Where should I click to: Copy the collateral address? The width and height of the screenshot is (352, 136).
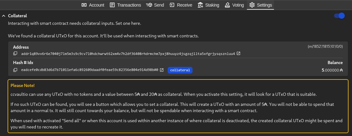coord(15,54)
